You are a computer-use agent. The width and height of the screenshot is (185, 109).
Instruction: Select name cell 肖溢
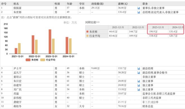tap(16, 94)
